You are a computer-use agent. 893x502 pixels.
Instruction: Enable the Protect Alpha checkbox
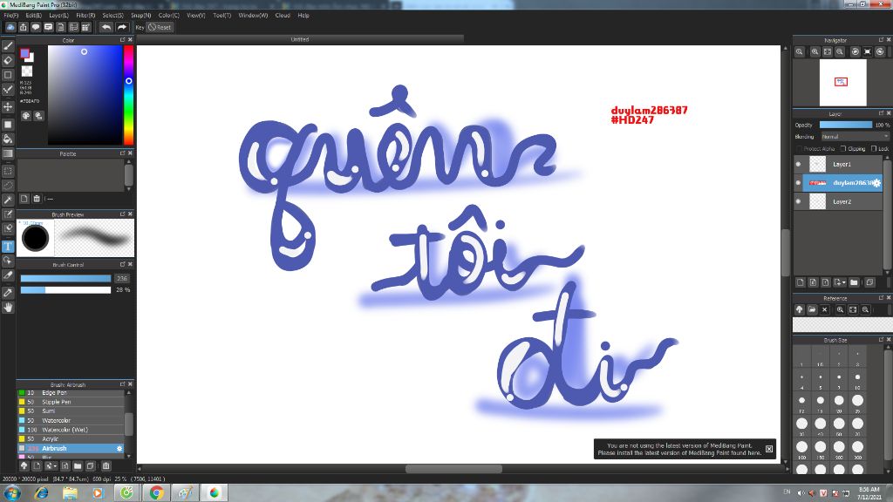click(799, 148)
